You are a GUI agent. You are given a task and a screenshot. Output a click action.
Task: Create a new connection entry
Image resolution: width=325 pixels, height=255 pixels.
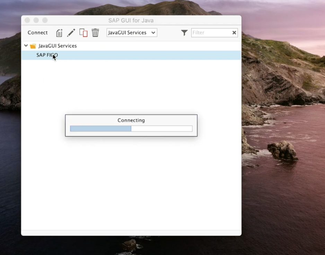(59, 33)
